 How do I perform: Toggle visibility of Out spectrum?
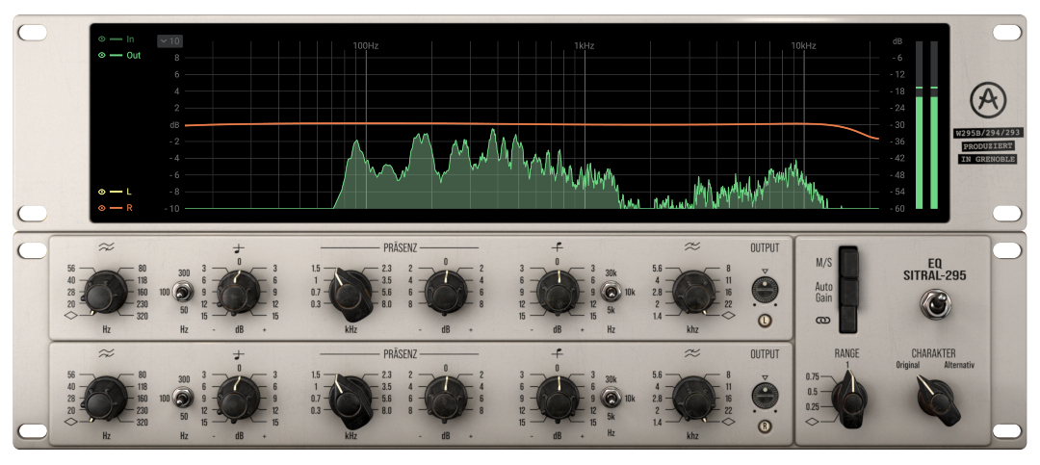point(101,56)
